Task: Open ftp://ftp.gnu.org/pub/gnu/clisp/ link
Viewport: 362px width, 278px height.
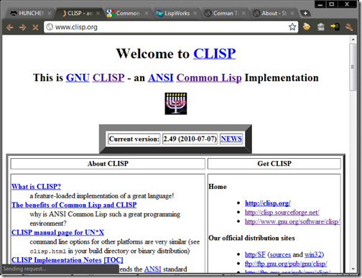Action: pyautogui.click(x=286, y=264)
